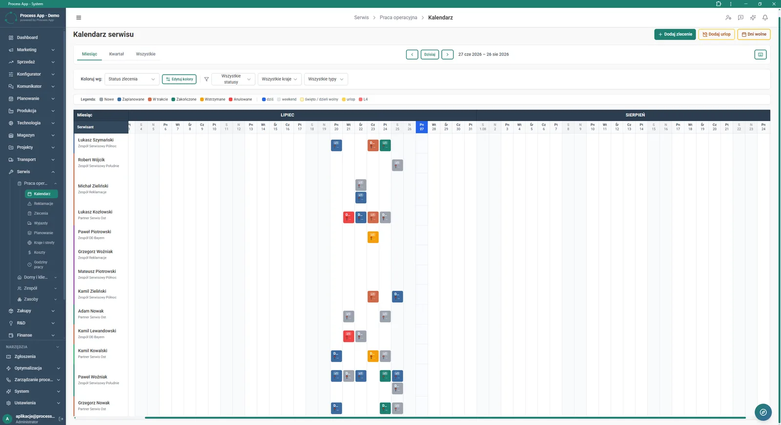Click Dodaj zlecenie button
The height and width of the screenshot is (425, 781).
pos(675,35)
